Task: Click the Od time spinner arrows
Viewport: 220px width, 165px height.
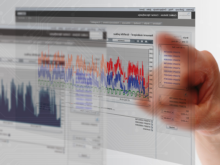Action: pos(162,111)
